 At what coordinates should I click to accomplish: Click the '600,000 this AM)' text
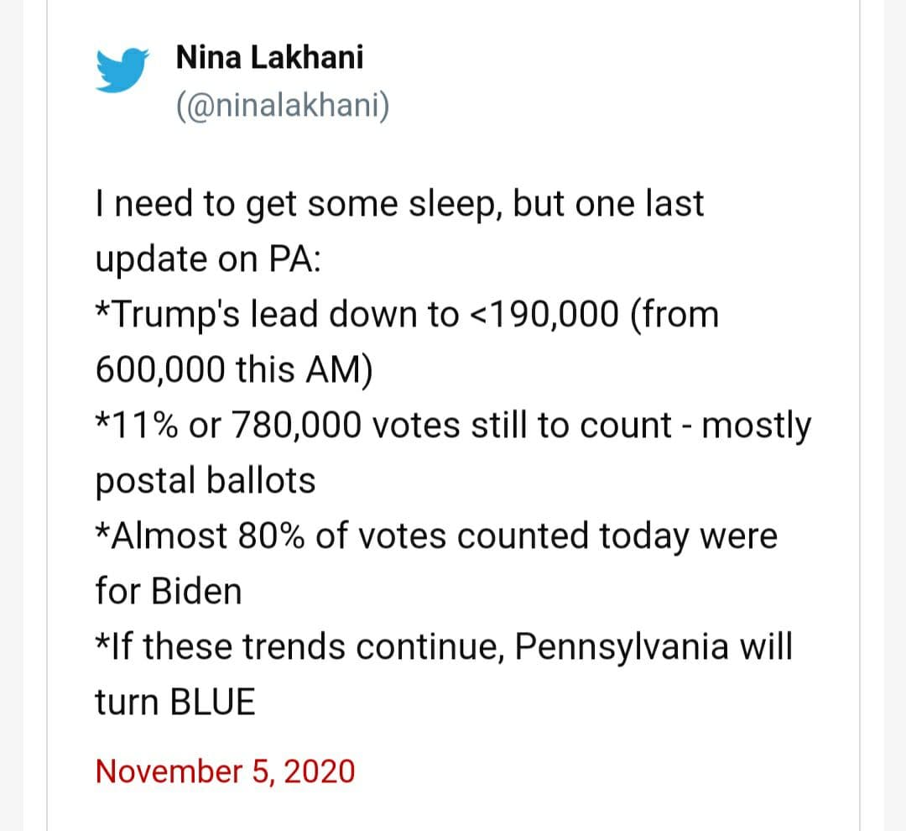tap(234, 370)
